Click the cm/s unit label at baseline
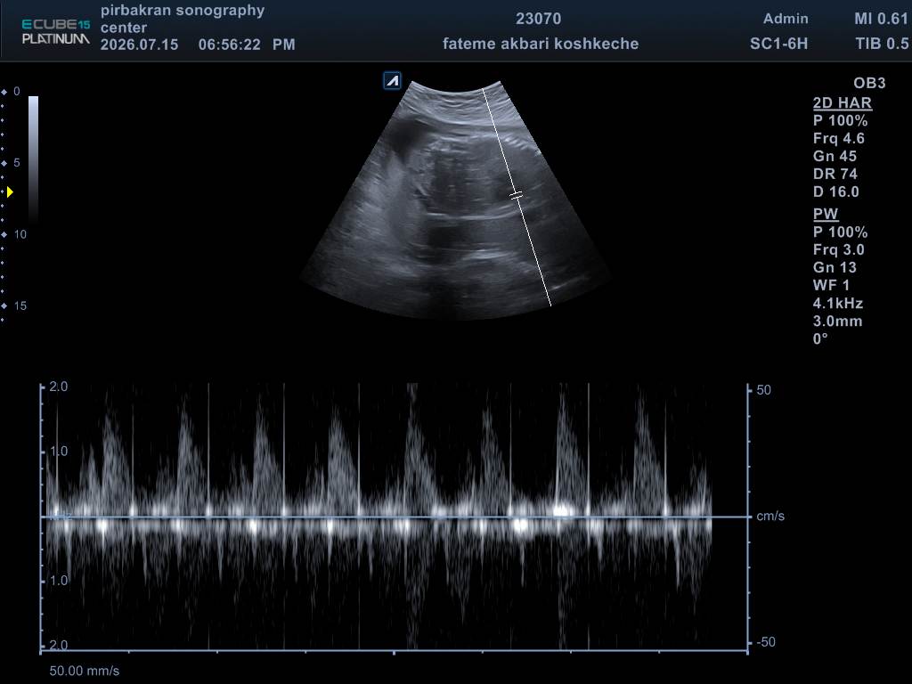Image resolution: width=912 pixels, height=684 pixels. pyautogui.click(x=770, y=516)
